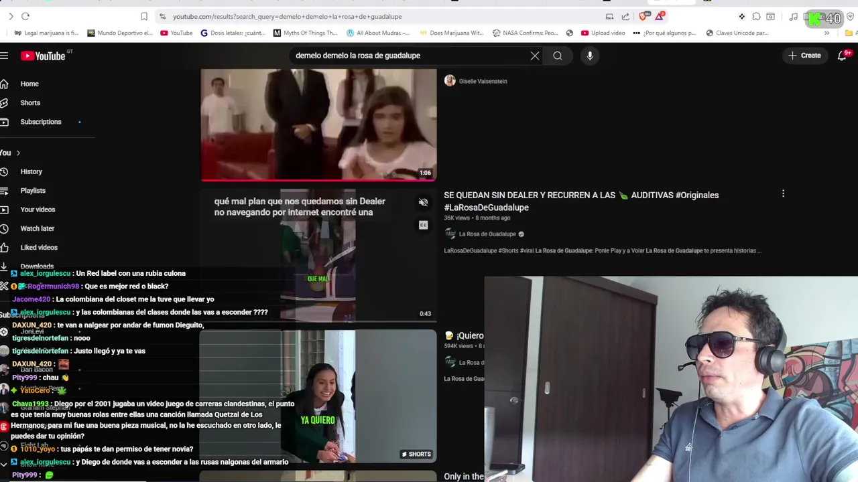The width and height of the screenshot is (858, 482).
Task: Click the four-dot extension icon in toolbar
Action: (x=741, y=16)
